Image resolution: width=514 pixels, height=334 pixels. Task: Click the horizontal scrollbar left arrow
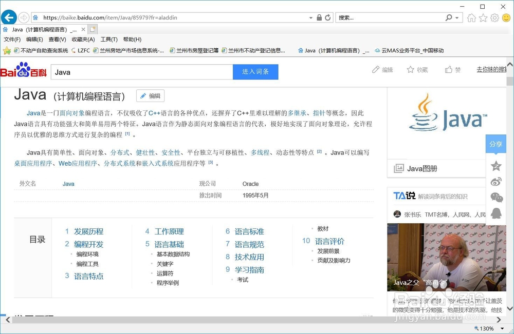pyautogui.click(x=8, y=320)
